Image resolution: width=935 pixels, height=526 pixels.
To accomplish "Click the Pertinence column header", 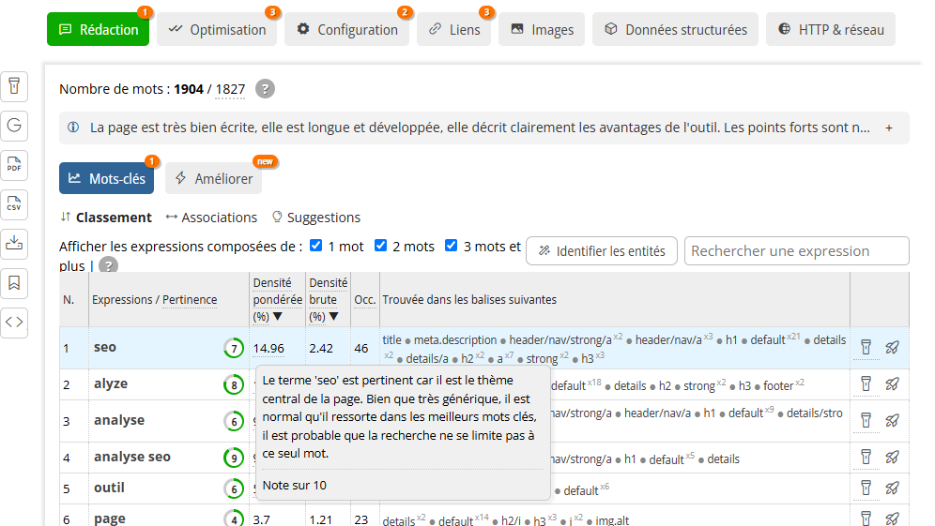I will pos(190,300).
